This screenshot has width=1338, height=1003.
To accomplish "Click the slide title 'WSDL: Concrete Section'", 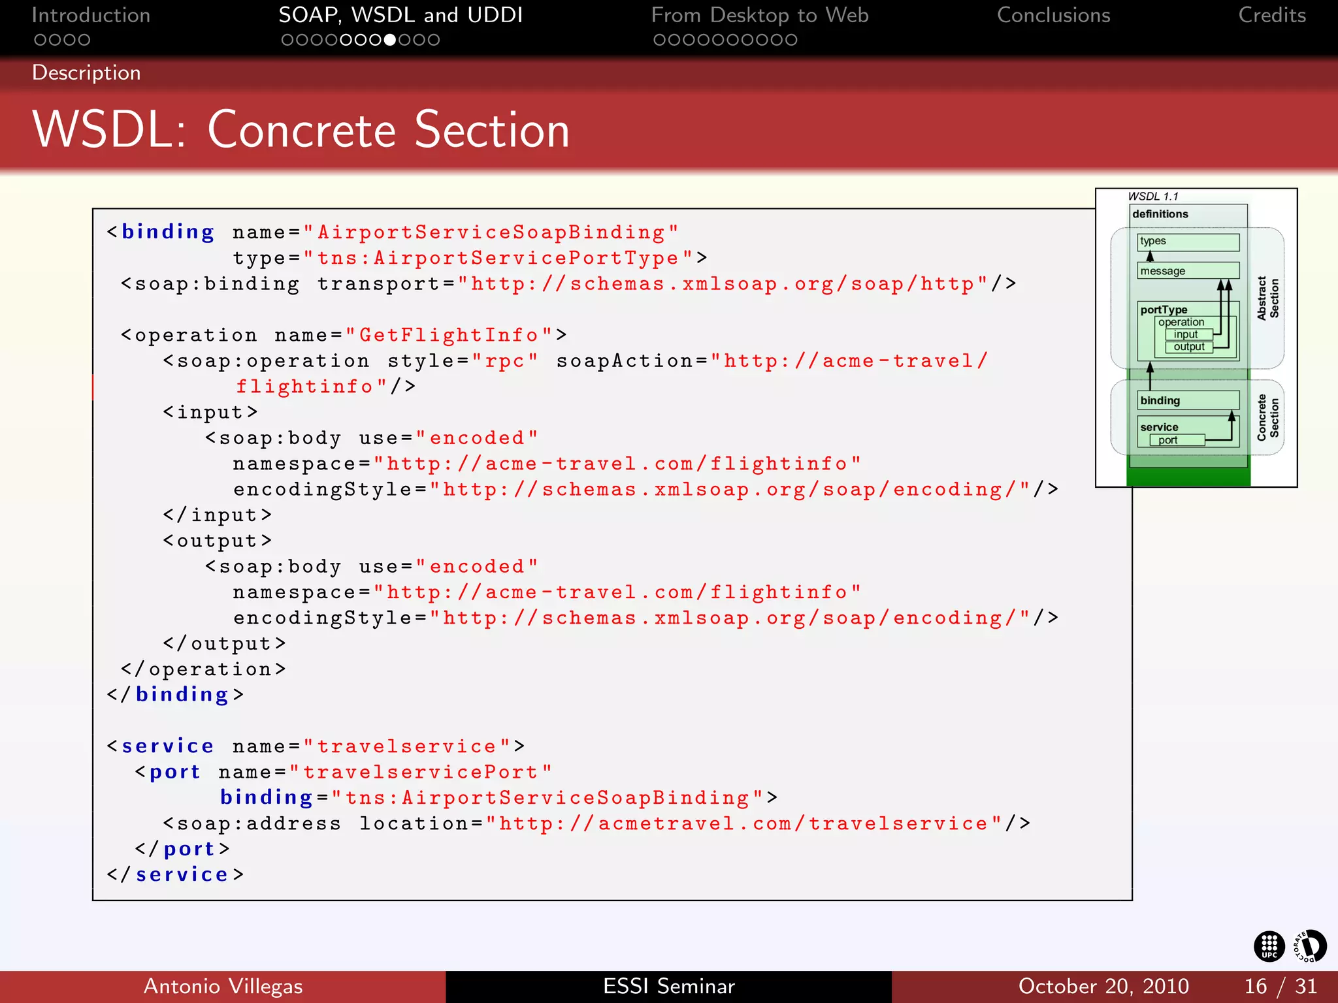I will (x=301, y=130).
